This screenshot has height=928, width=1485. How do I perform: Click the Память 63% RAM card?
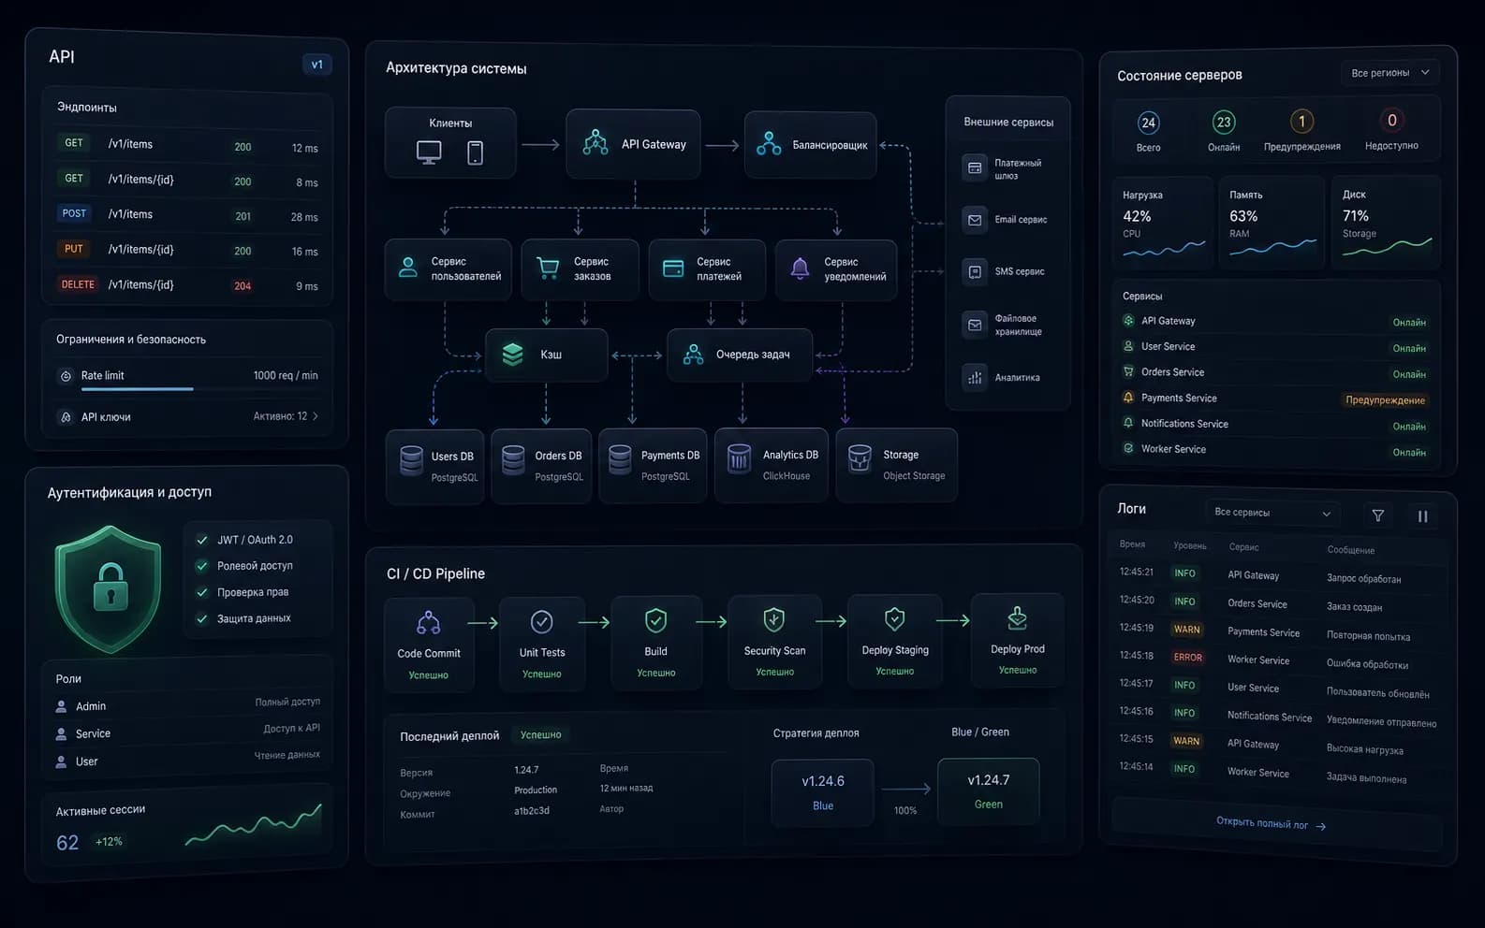tap(1272, 223)
